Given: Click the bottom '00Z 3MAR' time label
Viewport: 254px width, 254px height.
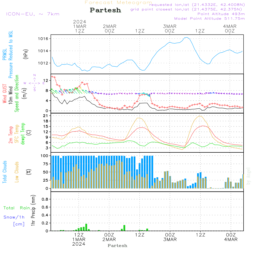Looking at the screenshot, I should coord(170,237).
